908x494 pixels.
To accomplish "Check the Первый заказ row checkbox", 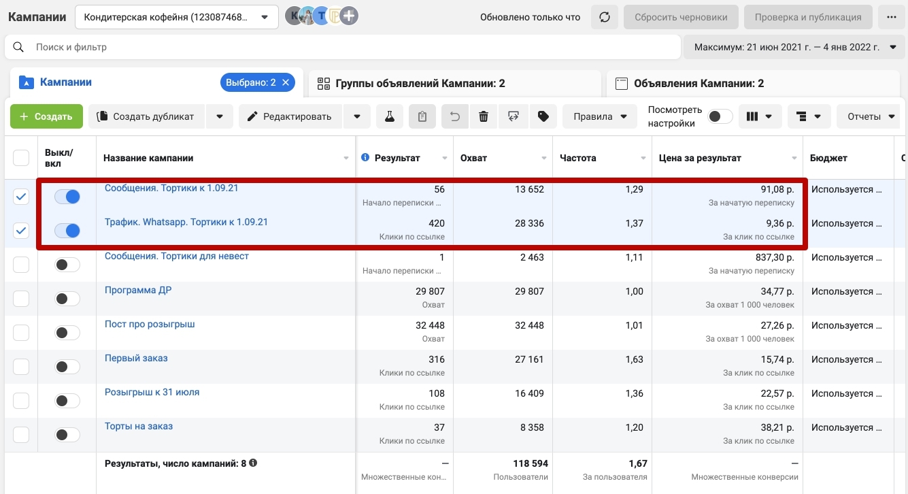I will 21,367.
